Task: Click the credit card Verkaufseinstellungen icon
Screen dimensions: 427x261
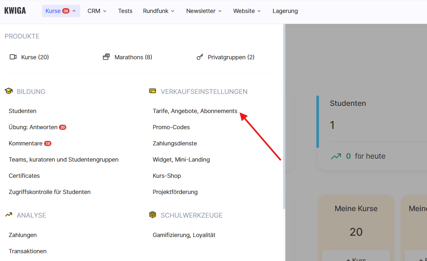Action: tap(152, 91)
